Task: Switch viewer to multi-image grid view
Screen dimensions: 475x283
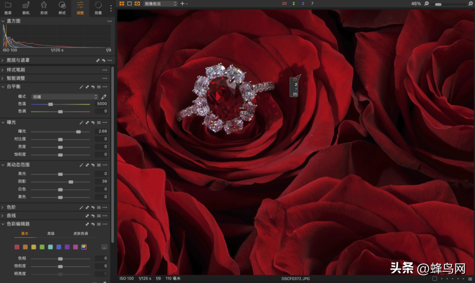Action: (x=122, y=3)
